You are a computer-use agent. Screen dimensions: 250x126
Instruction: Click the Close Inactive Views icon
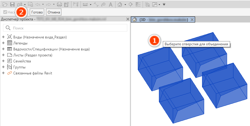[x=147, y=4]
